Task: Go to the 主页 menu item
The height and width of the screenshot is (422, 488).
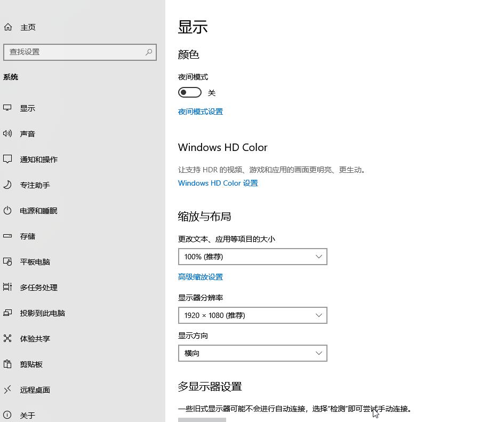Action: coord(28,27)
